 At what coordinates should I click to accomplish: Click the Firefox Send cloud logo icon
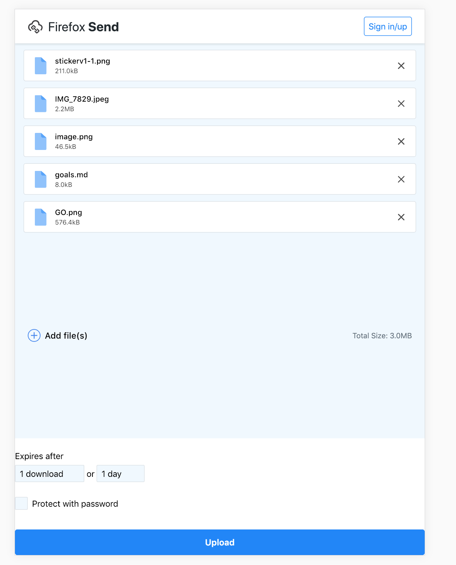pos(35,27)
